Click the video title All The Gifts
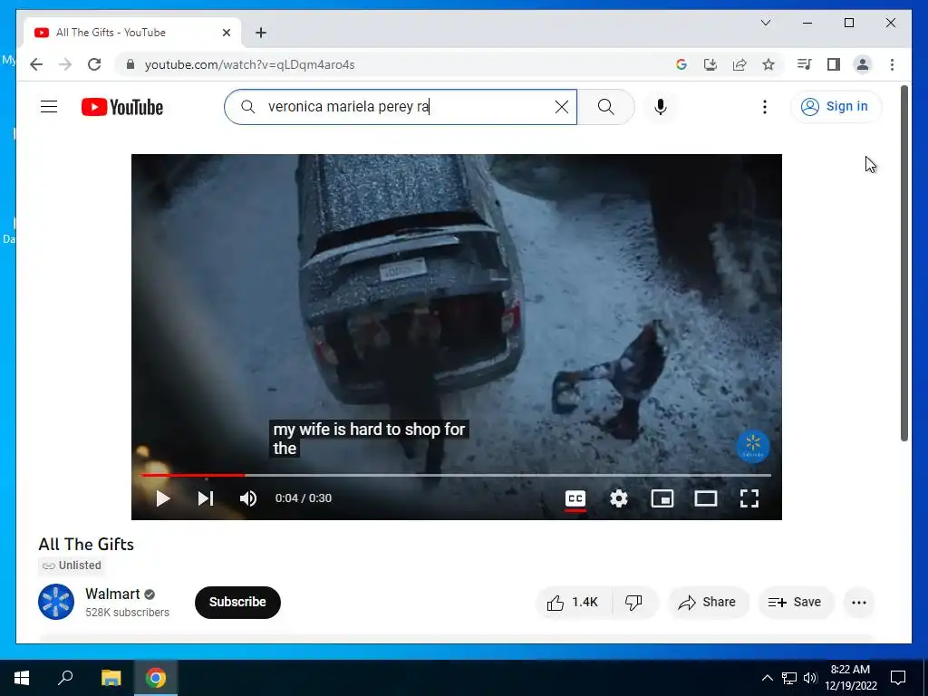Viewport: 928px width, 696px height. click(x=86, y=544)
